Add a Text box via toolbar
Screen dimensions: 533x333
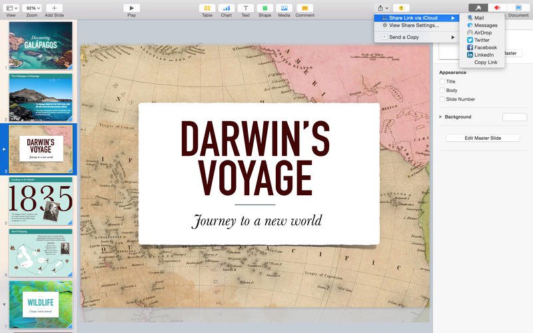[245, 7]
